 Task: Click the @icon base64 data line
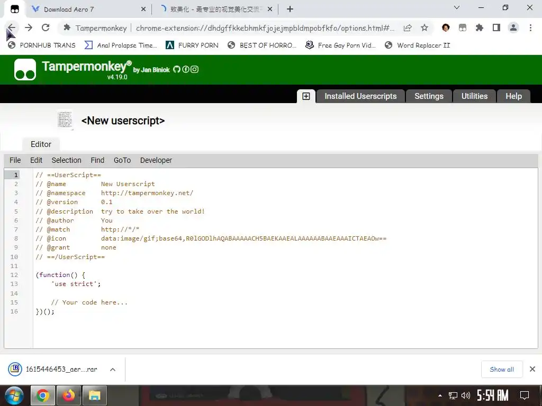coord(211,238)
